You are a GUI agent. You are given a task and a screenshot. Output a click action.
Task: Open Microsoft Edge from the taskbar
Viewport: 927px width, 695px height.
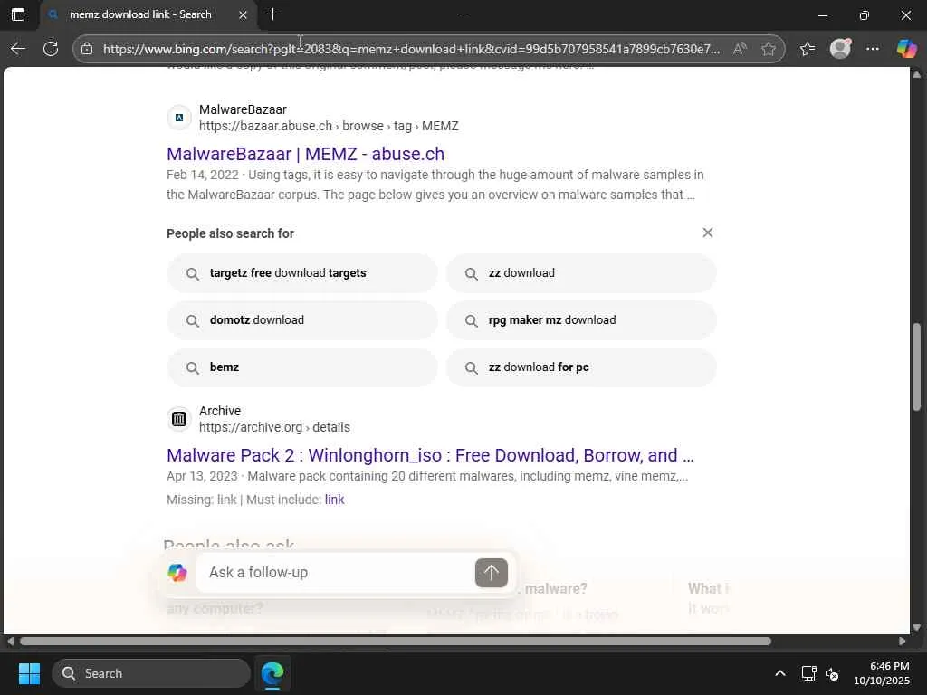tap(272, 673)
